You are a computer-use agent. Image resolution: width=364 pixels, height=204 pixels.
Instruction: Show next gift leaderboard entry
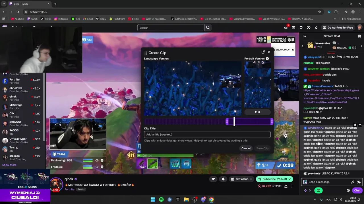[361, 46]
